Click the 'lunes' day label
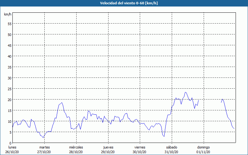This screenshot has width=248, height=155. point(12,147)
